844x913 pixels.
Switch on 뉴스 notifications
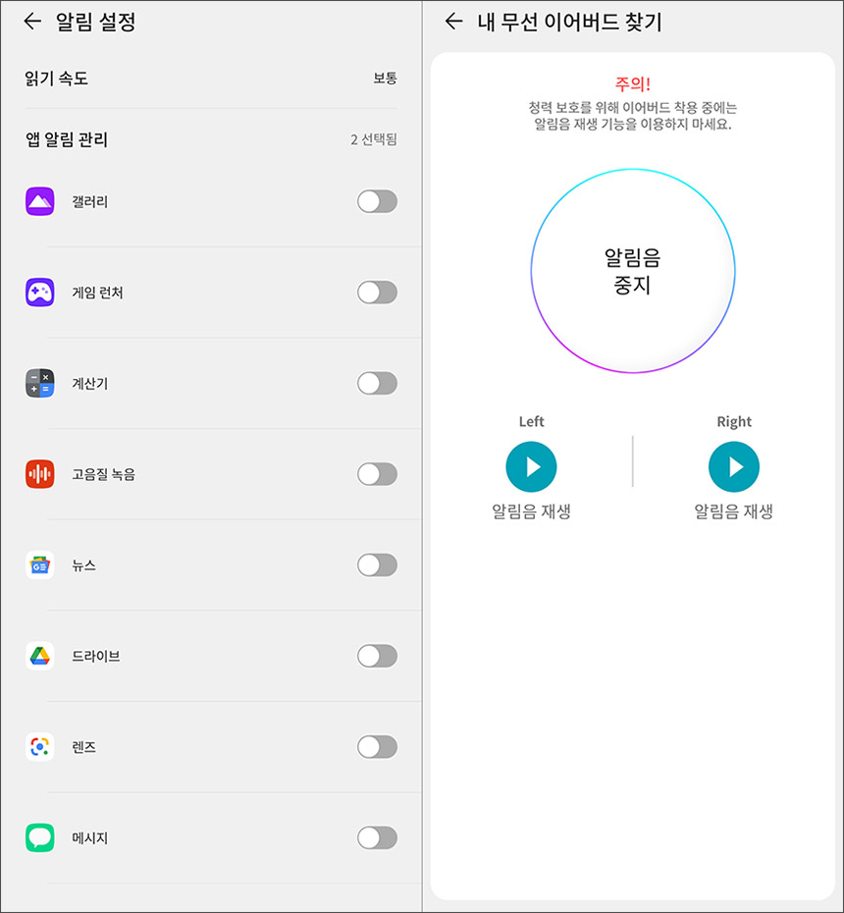pos(377,564)
